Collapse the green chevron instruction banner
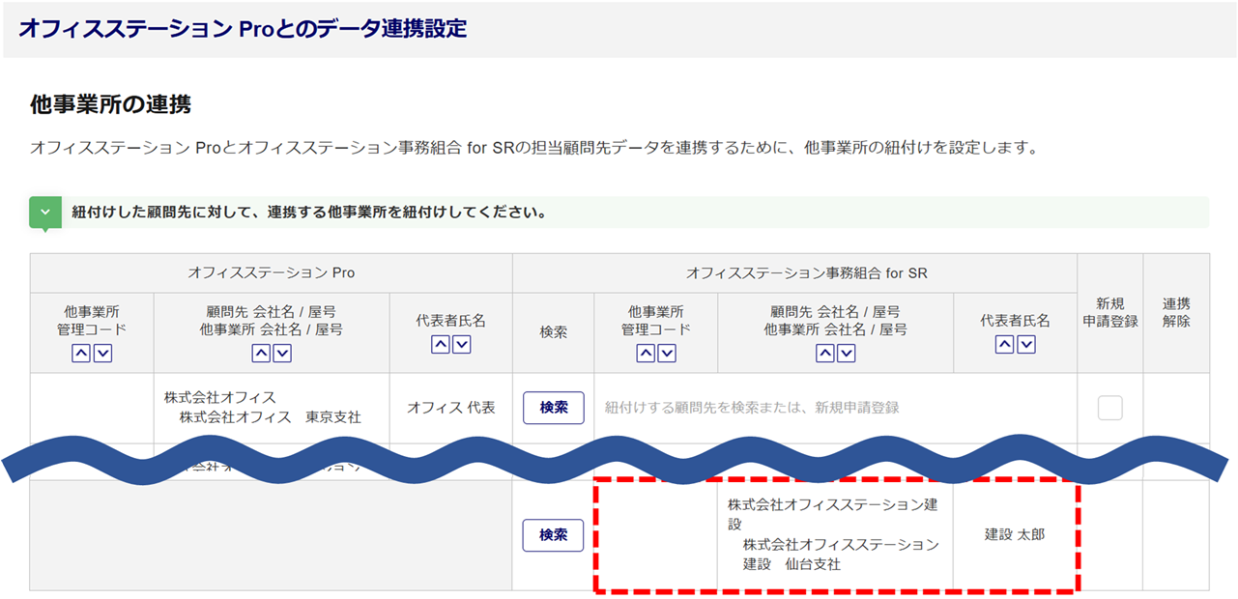This screenshot has width=1238, height=599. 45,212
